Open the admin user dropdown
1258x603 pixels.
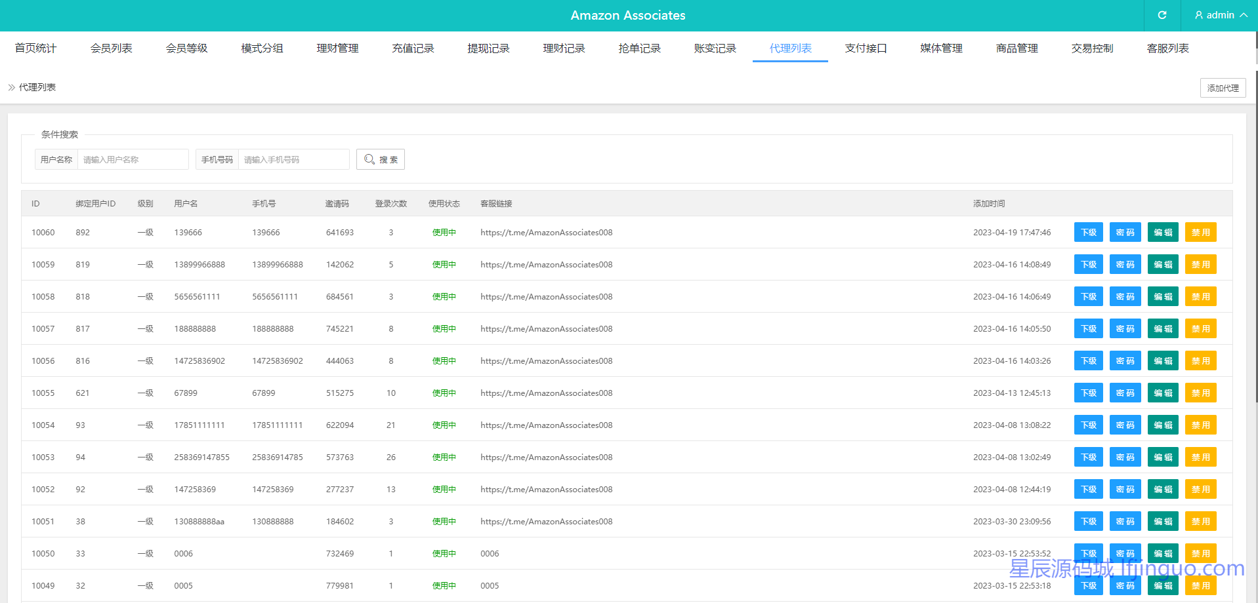pyautogui.click(x=1220, y=15)
